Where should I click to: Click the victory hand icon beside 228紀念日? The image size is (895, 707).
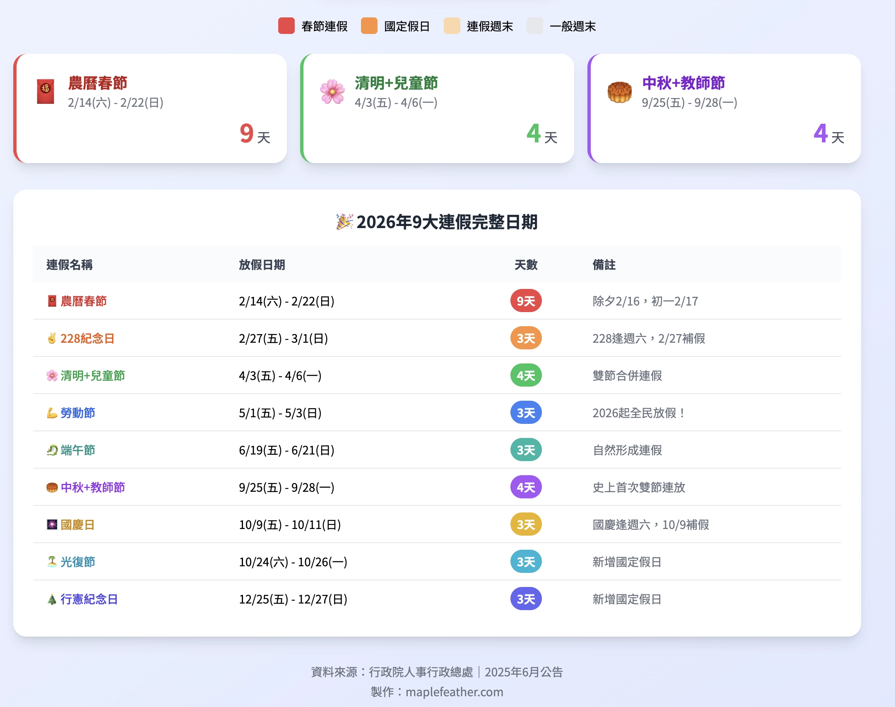click(51, 339)
